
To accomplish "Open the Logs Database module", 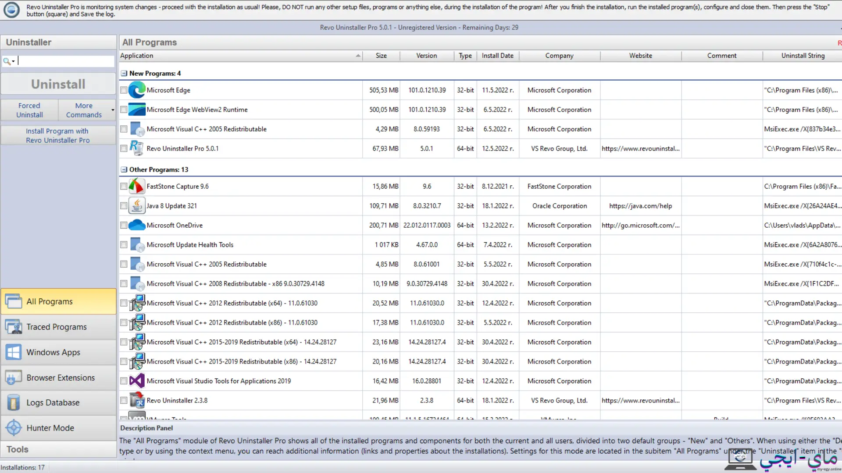I will click(58, 402).
